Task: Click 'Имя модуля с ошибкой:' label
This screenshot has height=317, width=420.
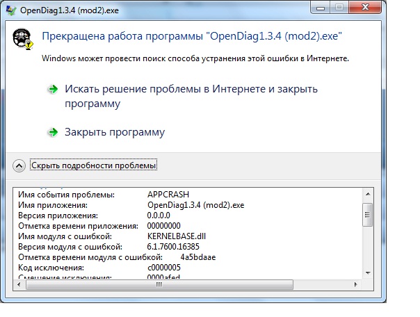Action: (65, 236)
